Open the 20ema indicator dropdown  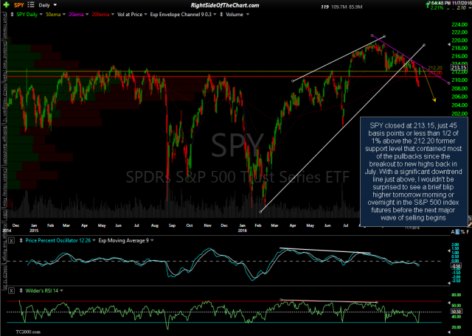[x=87, y=15]
